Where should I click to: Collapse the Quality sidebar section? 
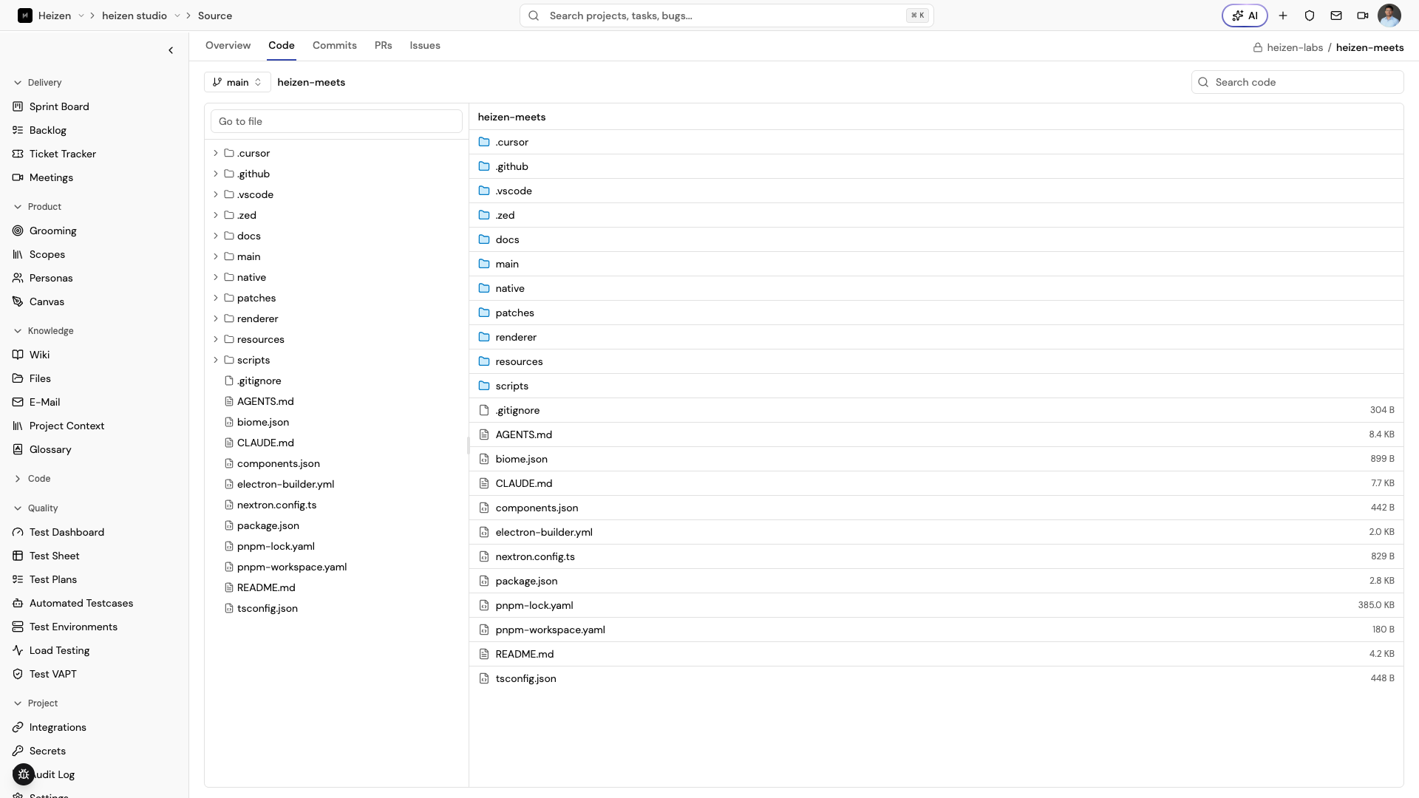coord(35,508)
